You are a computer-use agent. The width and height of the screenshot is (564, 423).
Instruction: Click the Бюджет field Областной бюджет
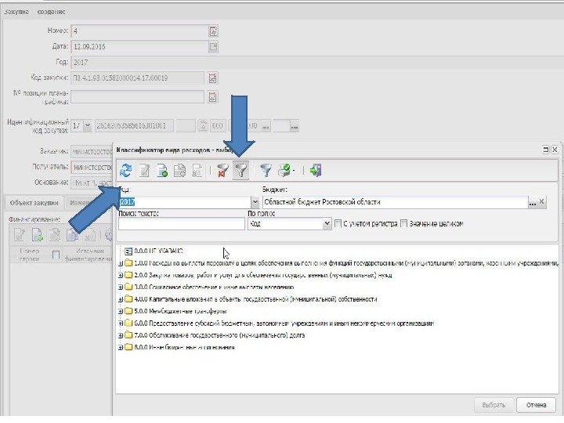coord(395,202)
